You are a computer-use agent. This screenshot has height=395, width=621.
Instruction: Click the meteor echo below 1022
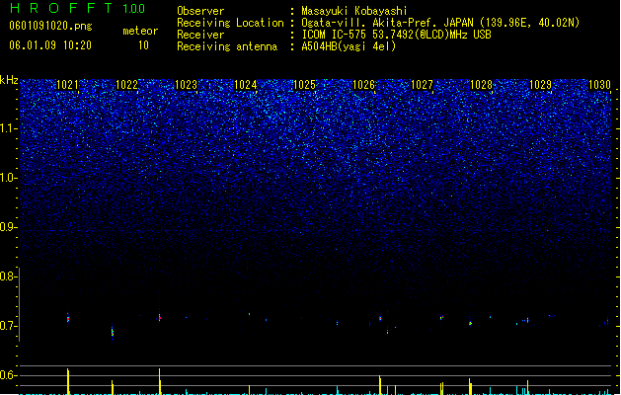pyautogui.click(x=113, y=332)
